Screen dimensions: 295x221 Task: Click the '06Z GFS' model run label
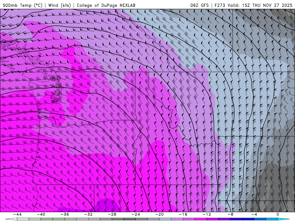click(199, 6)
